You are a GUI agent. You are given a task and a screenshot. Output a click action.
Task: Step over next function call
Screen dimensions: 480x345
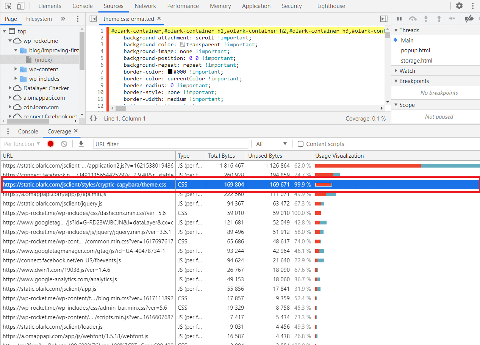(412, 19)
